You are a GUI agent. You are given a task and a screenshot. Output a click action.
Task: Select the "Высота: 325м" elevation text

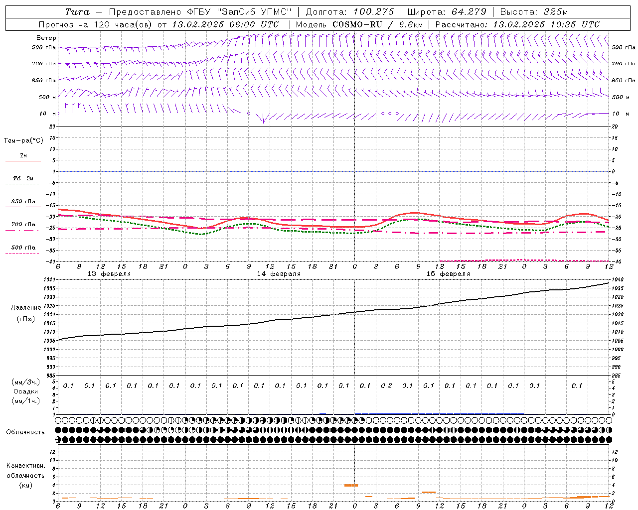click(x=534, y=12)
